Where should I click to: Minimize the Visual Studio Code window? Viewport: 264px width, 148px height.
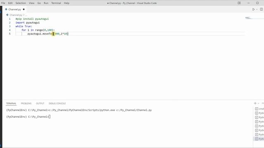tap(248, 3)
